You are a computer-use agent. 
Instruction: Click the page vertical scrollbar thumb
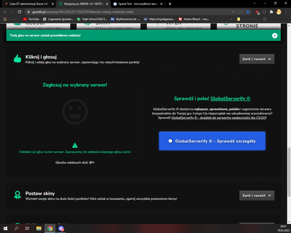click(289, 172)
